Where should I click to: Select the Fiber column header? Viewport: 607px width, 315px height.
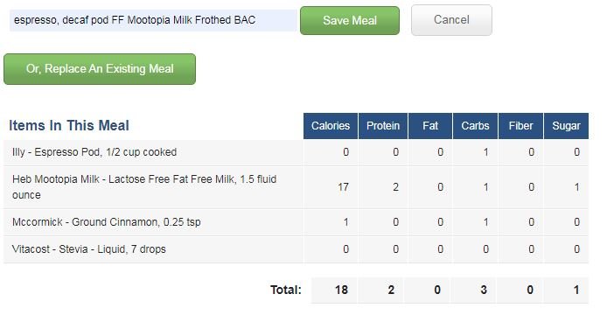(520, 126)
